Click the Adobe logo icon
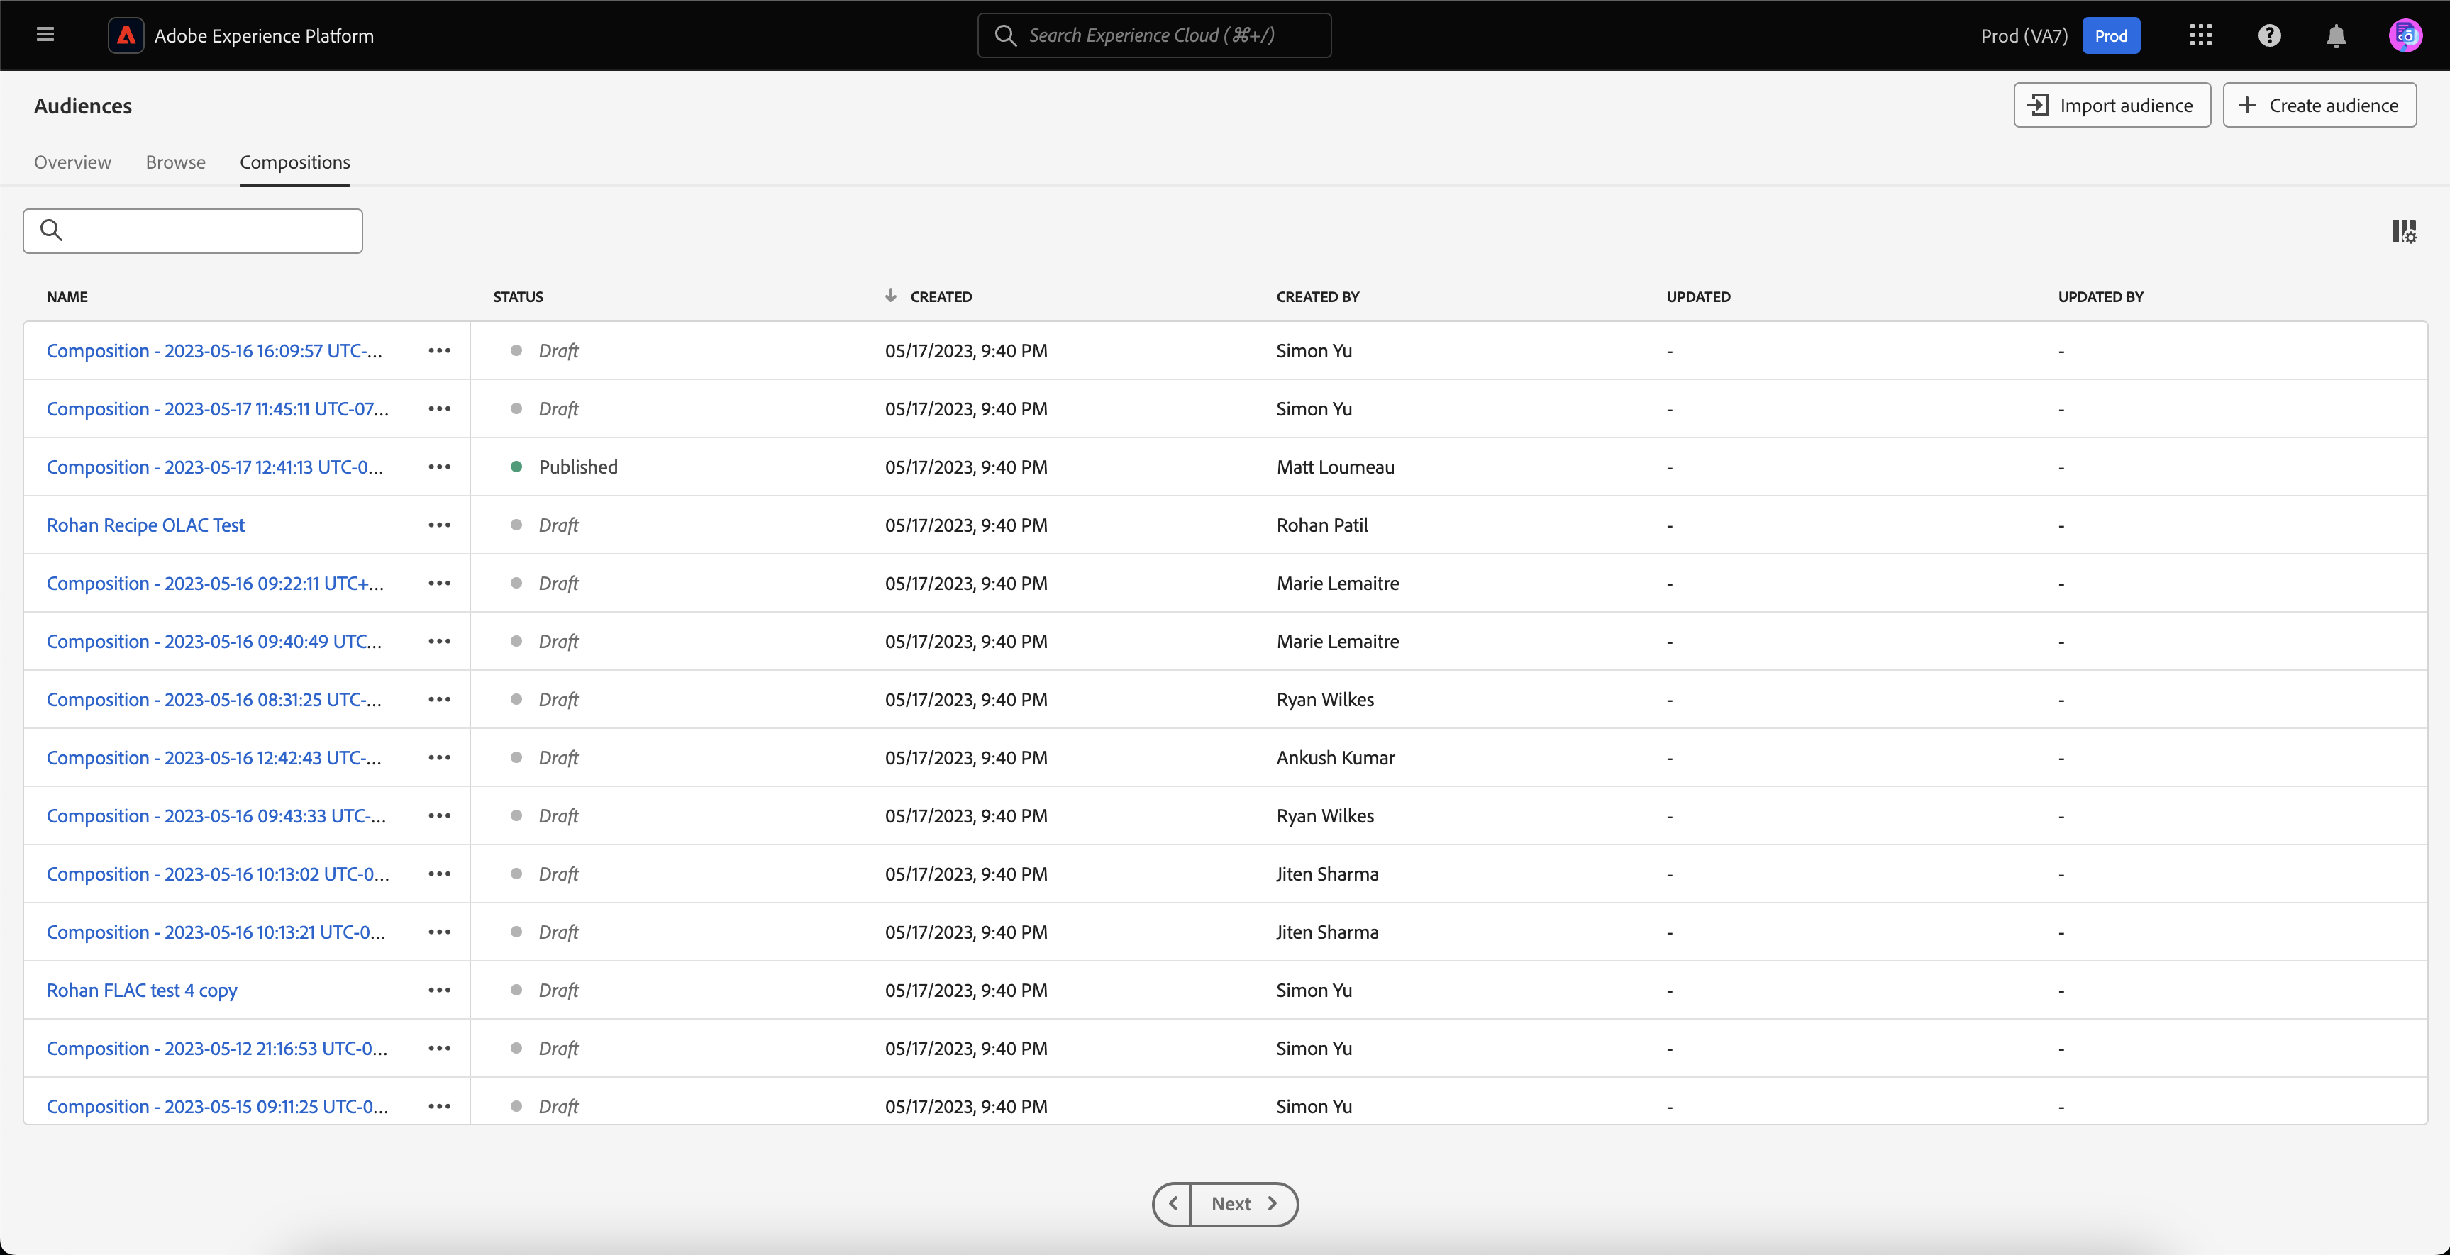The image size is (2450, 1255). pyautogui.click(x=126, y=35)
